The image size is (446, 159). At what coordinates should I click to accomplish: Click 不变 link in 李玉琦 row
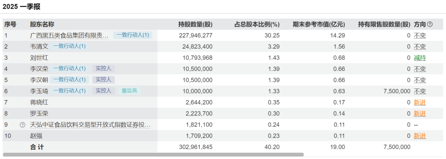(x=420, y=91)
